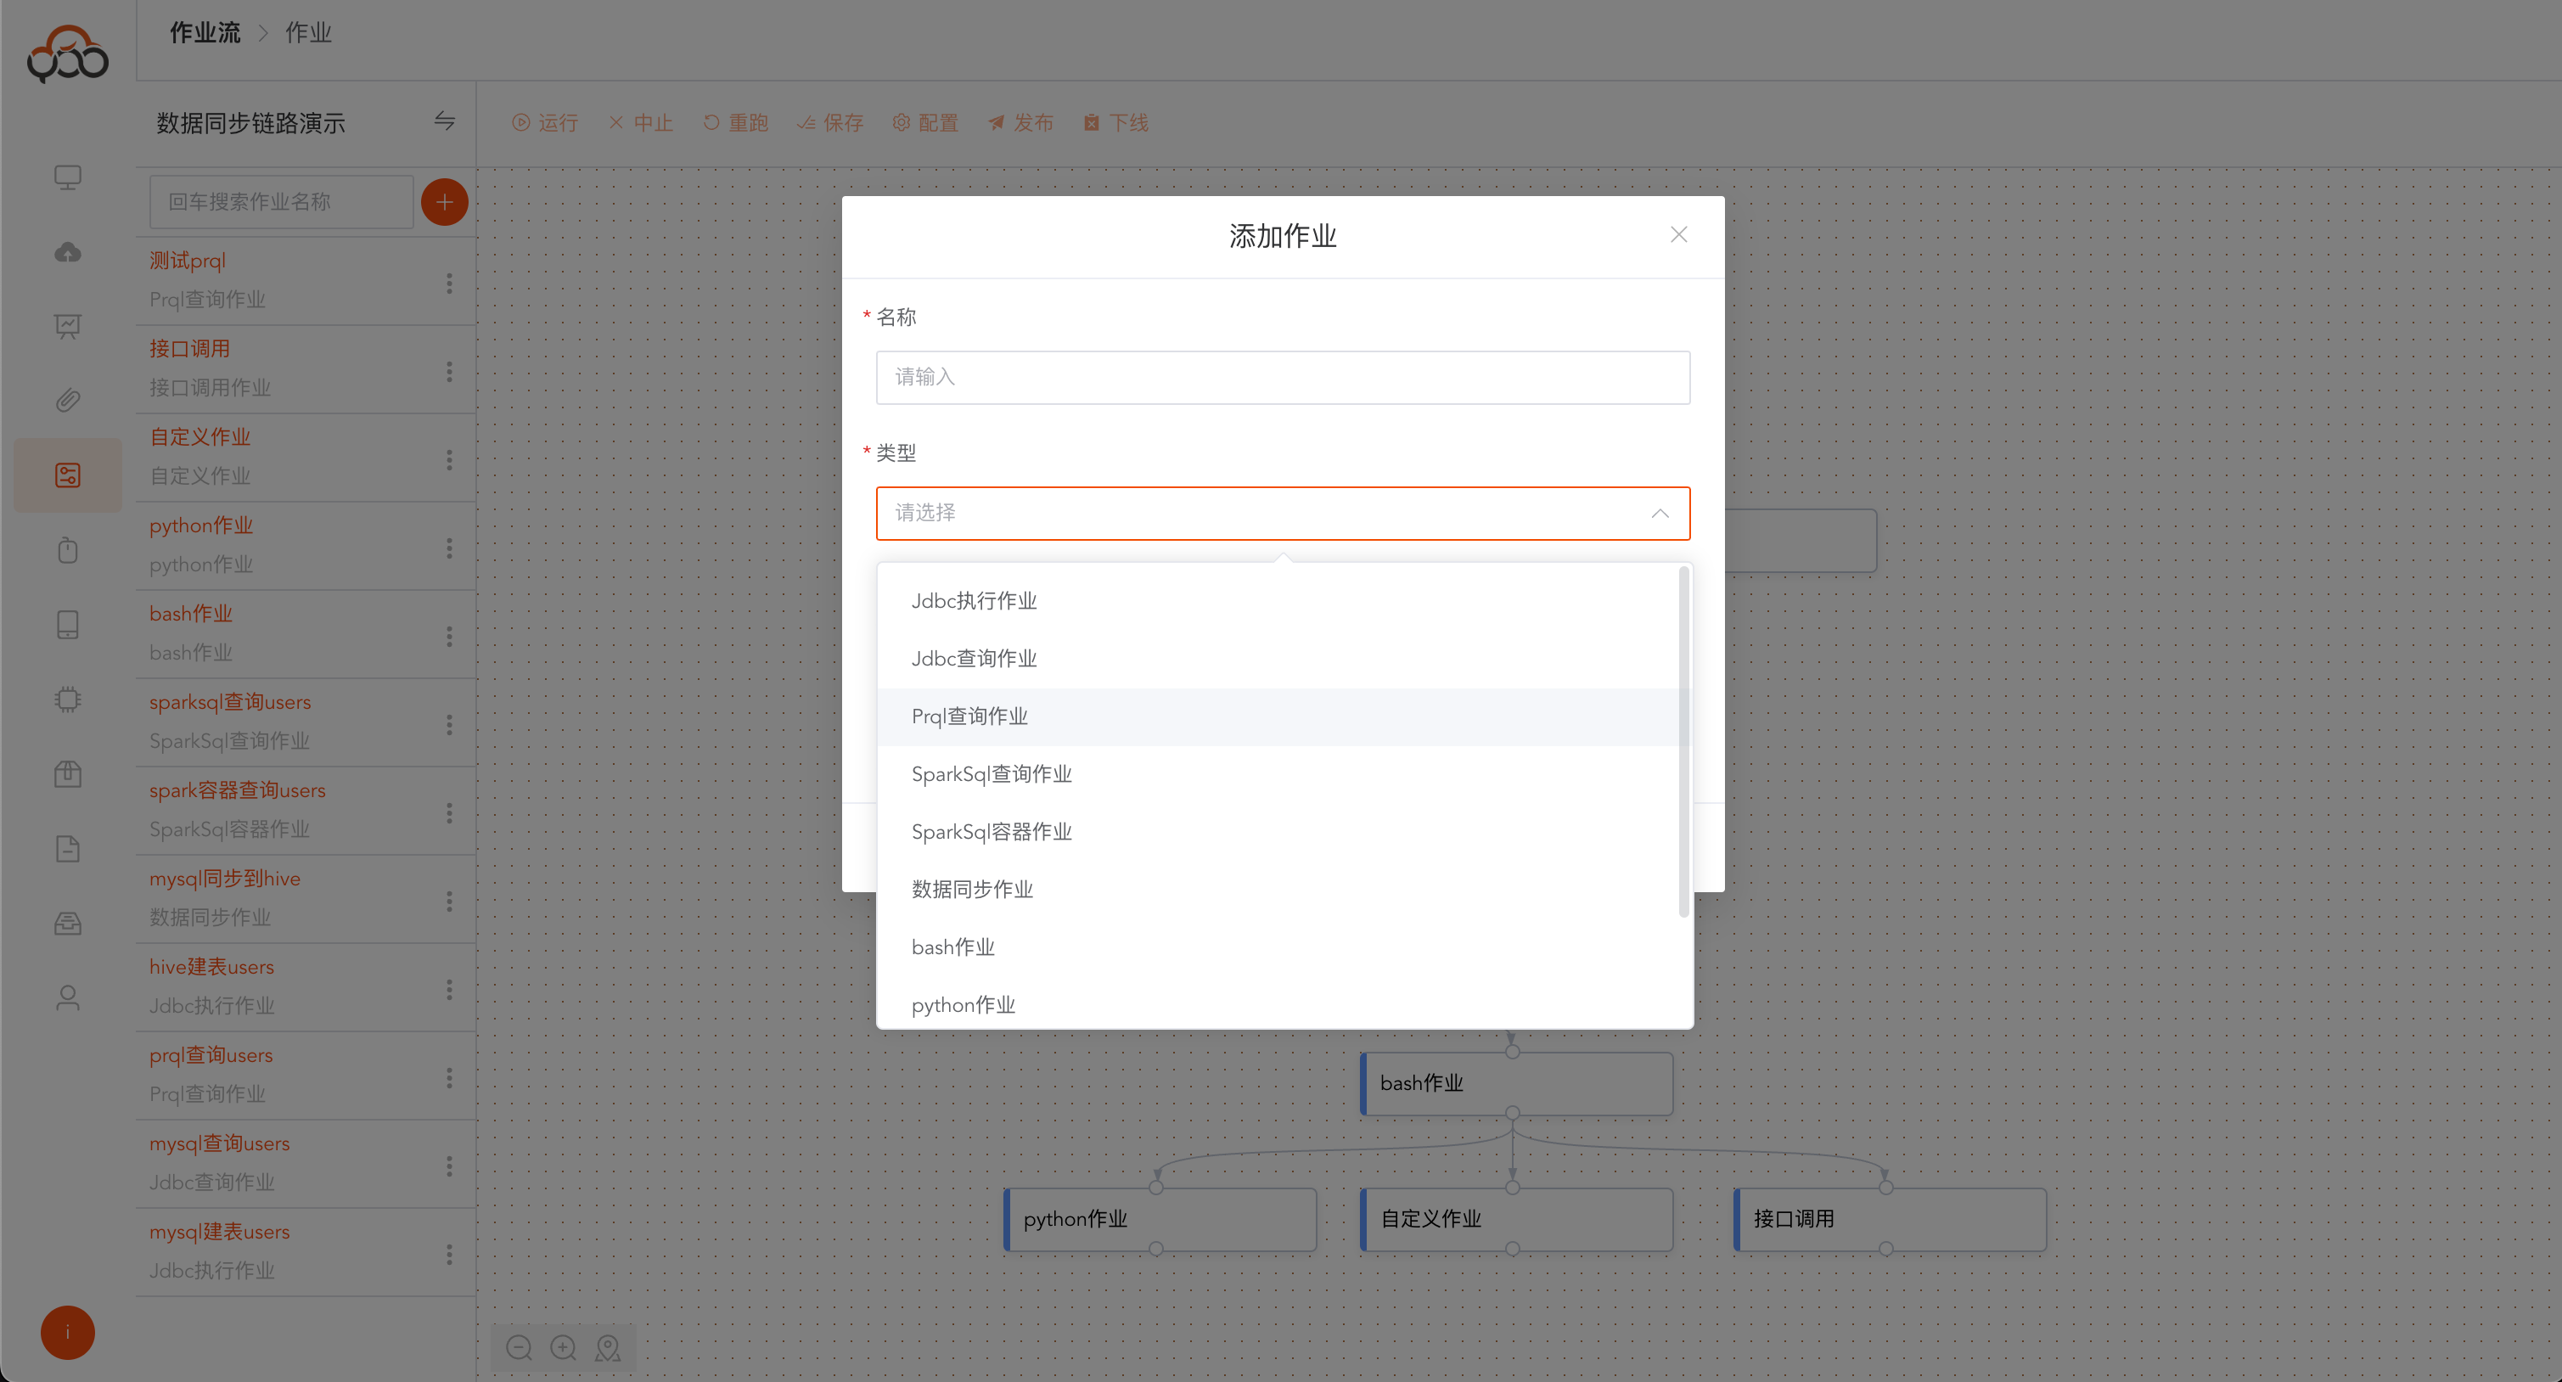Click the 作业流 breadcrumb link
The image size is (2562, 1382).
tap(204, 33)
